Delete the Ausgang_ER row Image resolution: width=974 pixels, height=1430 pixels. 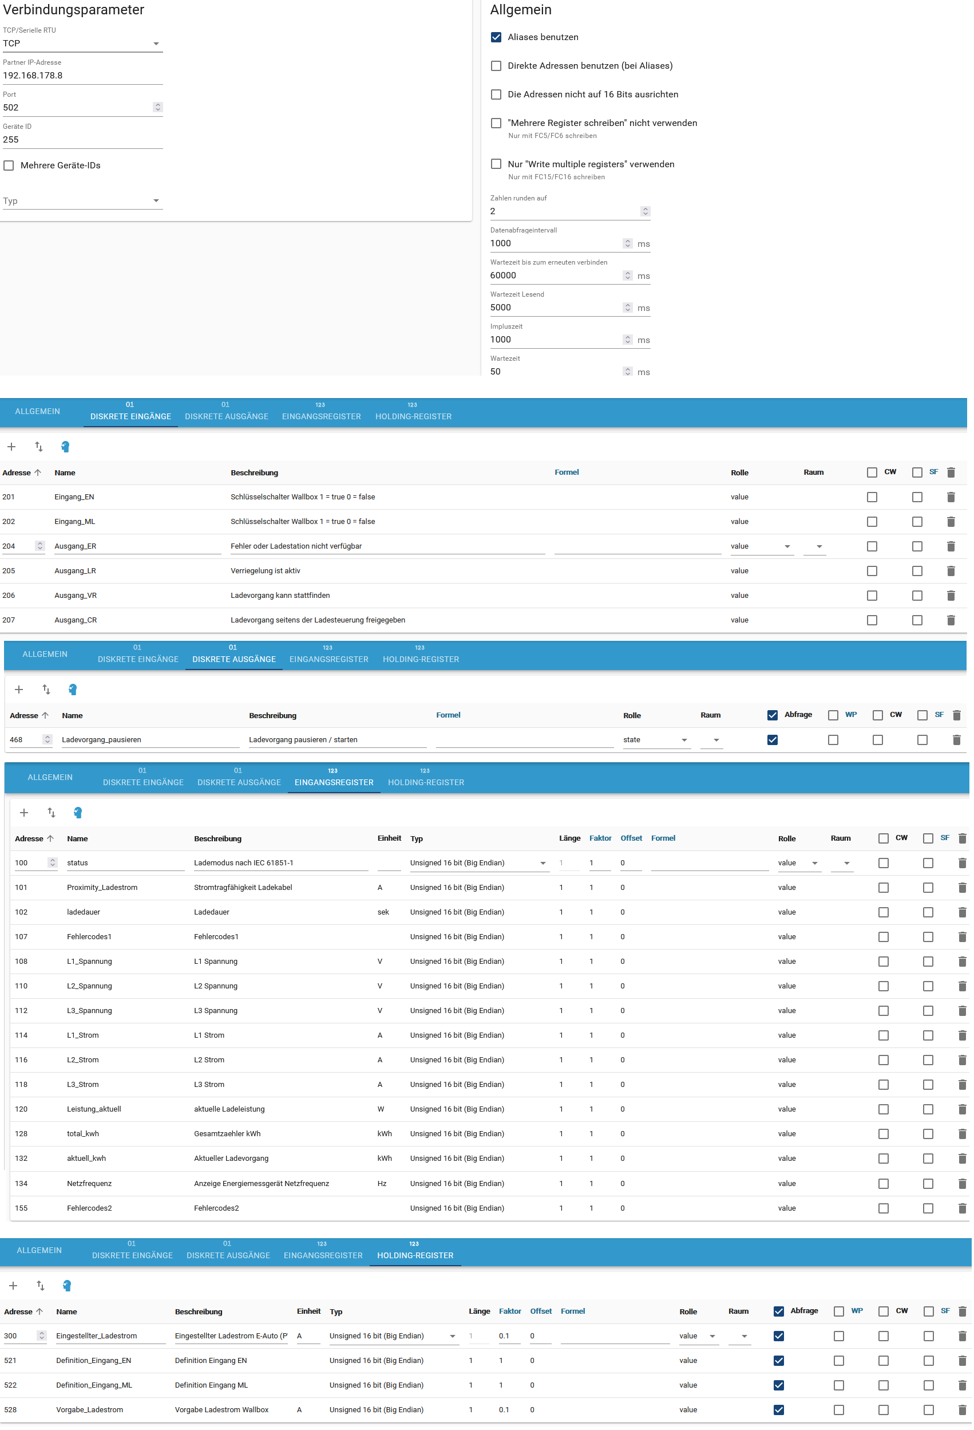(x=951, y=546)
